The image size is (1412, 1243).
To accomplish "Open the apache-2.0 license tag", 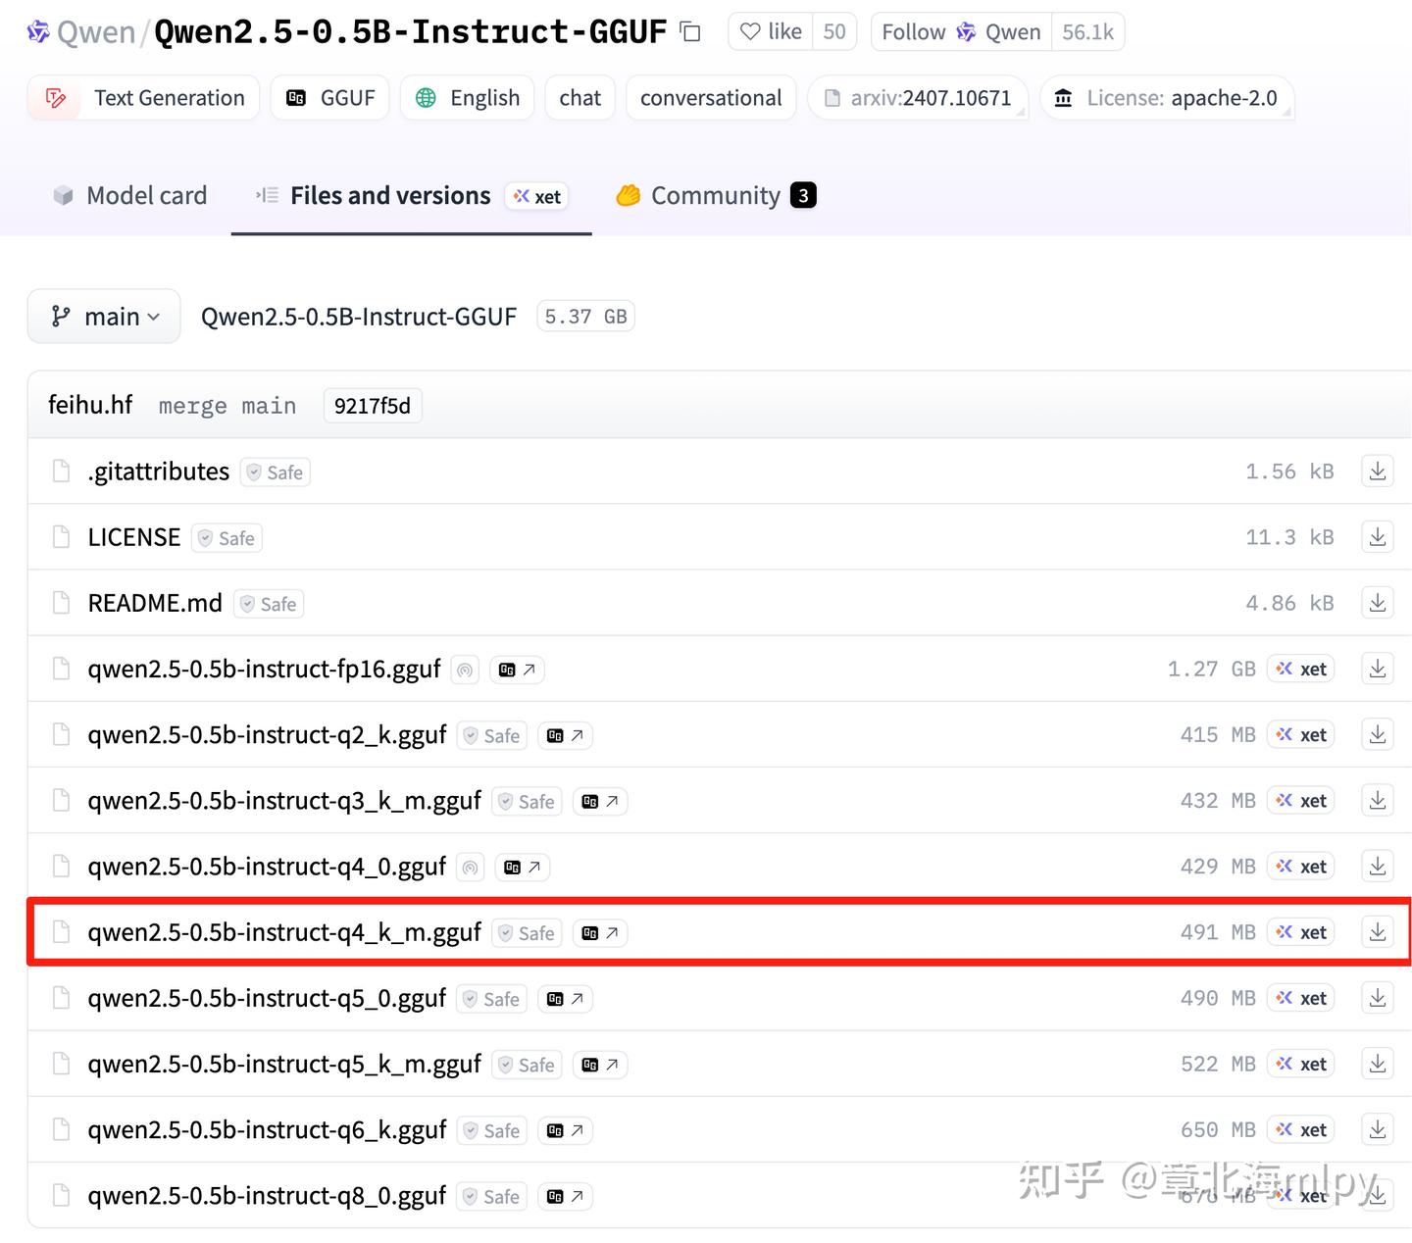I will 1167,98.
